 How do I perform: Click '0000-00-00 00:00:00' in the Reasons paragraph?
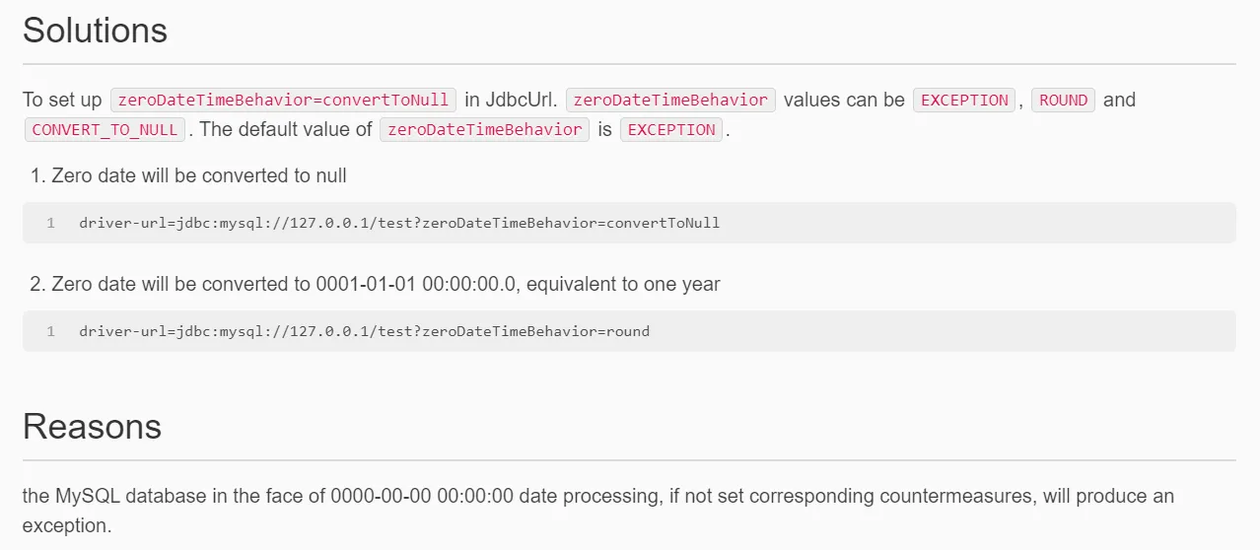(x=422, y=496)
